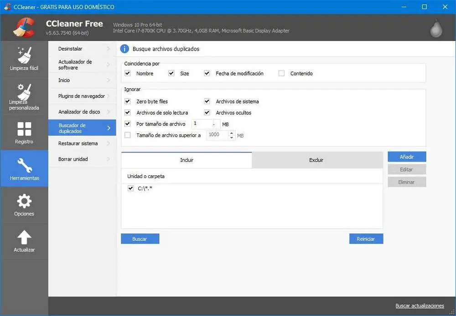
Task: Open Limpieza fácil in the sidebar
Action: click(24, 59)
